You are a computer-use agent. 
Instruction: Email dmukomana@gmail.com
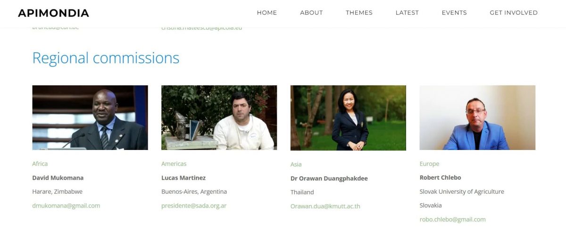(x=66, y=206)
